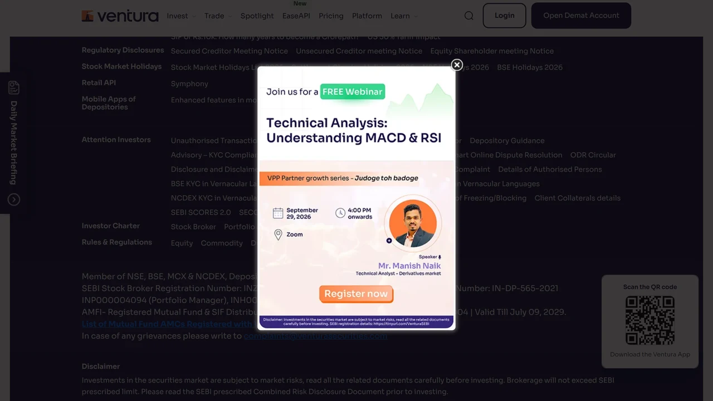The width and height of the screenshot is (713, 401).
Task: Expand the Learn dropdown menu
Action: click(404, 16)
